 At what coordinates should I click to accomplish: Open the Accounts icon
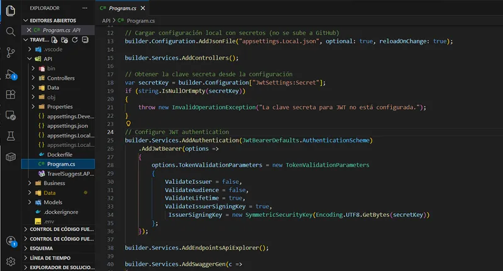click(11, 241)
